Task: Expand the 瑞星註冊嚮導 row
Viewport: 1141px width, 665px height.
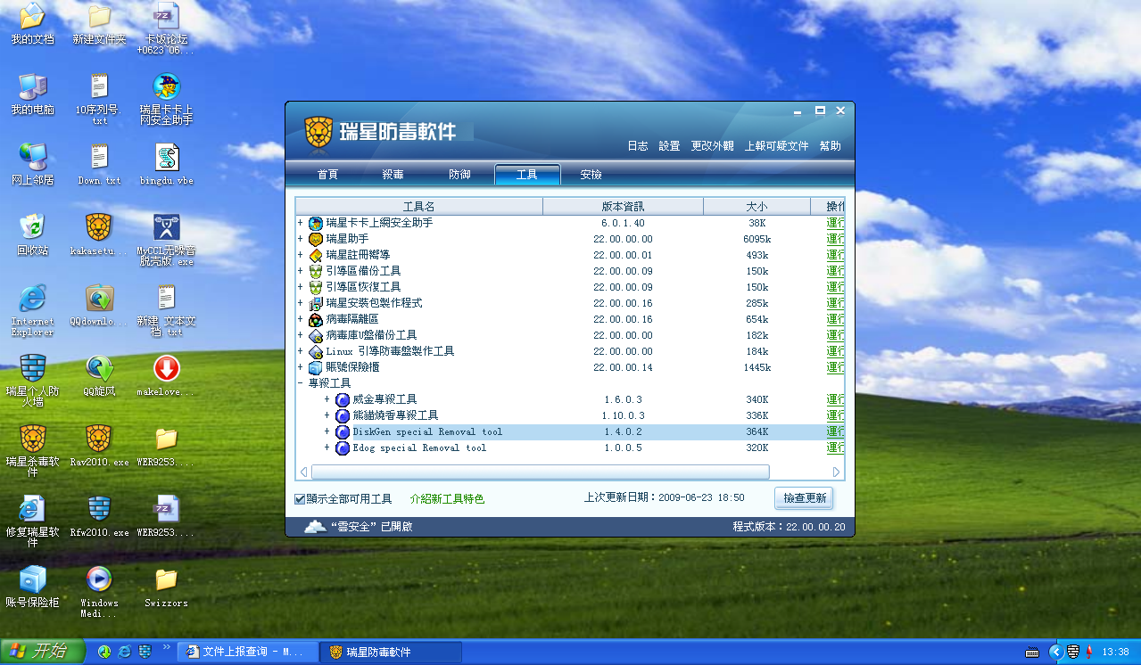Action: pos(301,255)
